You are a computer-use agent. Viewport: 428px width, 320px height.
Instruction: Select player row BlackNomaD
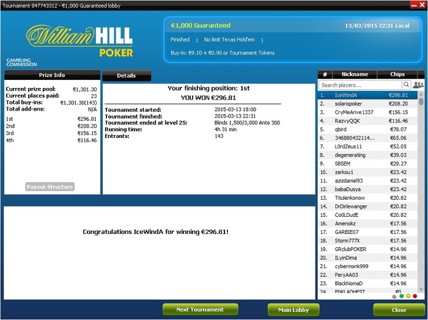pyautogui.click(x=367, y=283)
